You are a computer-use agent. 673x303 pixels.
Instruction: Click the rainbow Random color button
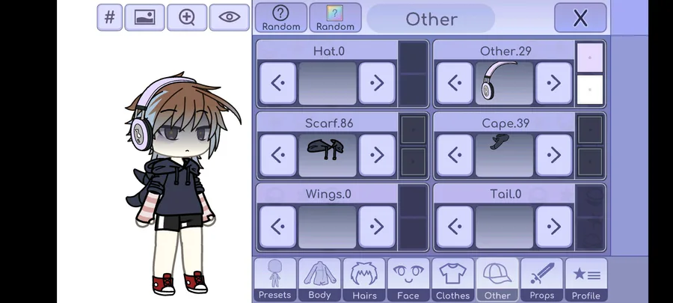point(335,18)
